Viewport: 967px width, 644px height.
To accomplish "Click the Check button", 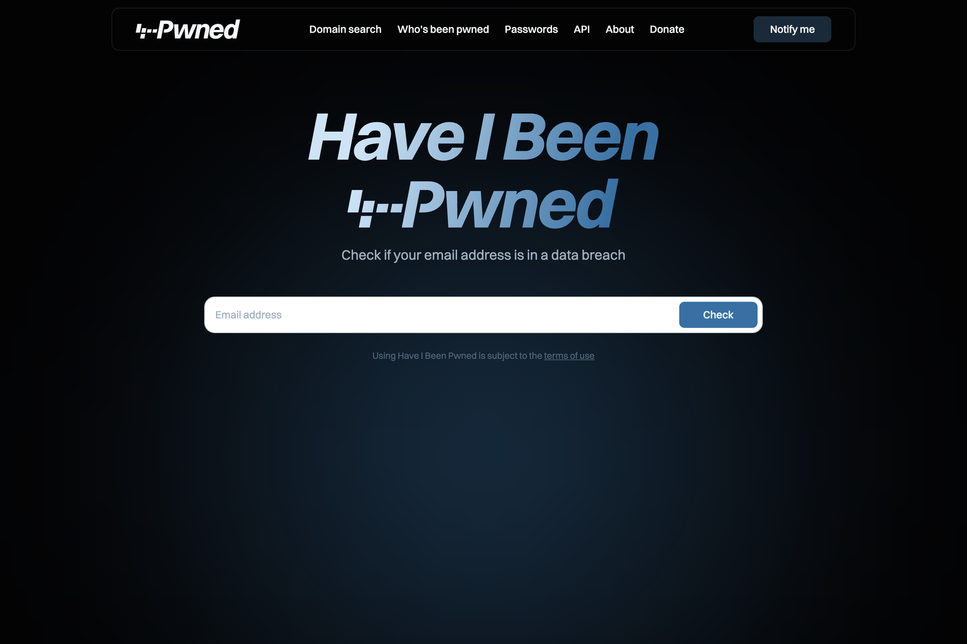I will click(718, 314).
